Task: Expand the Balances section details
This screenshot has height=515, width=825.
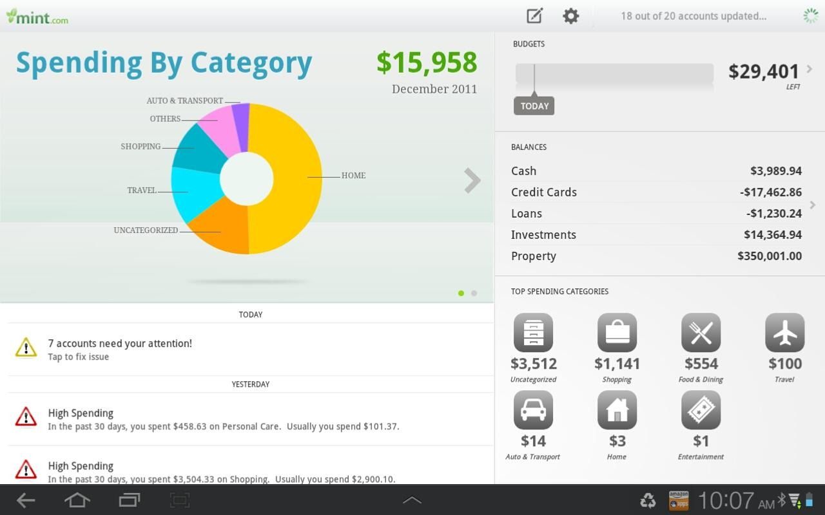Action: [812, 205]
